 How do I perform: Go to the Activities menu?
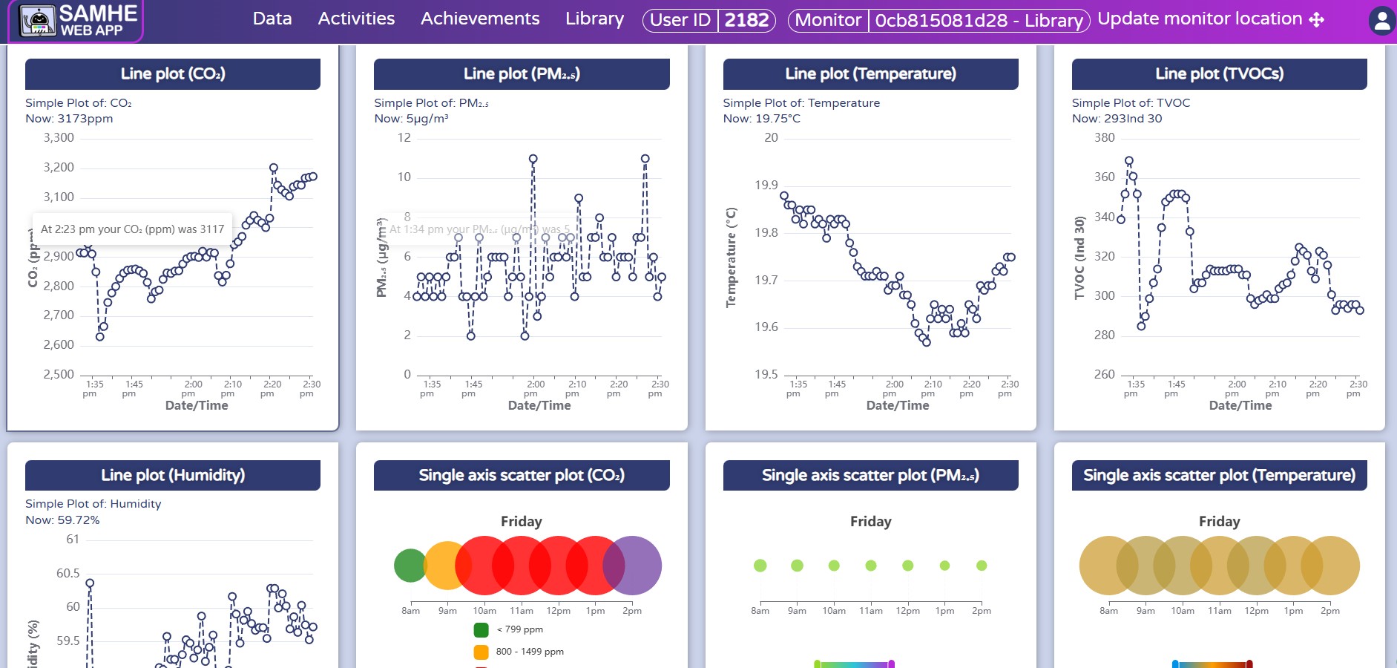click(356, 19)
